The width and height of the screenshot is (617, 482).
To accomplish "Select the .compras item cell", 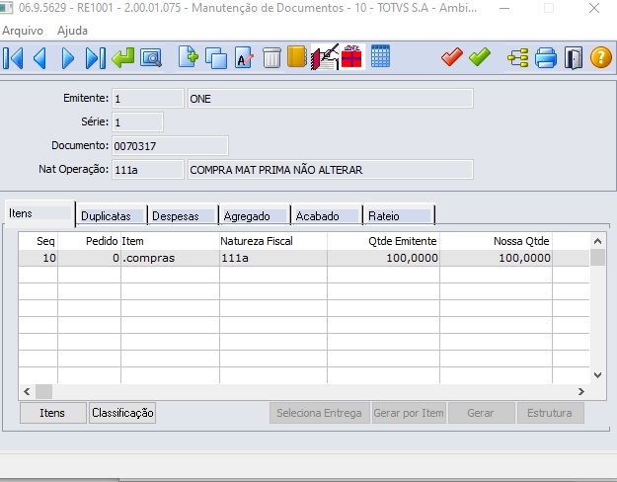I will coord(170,258).
